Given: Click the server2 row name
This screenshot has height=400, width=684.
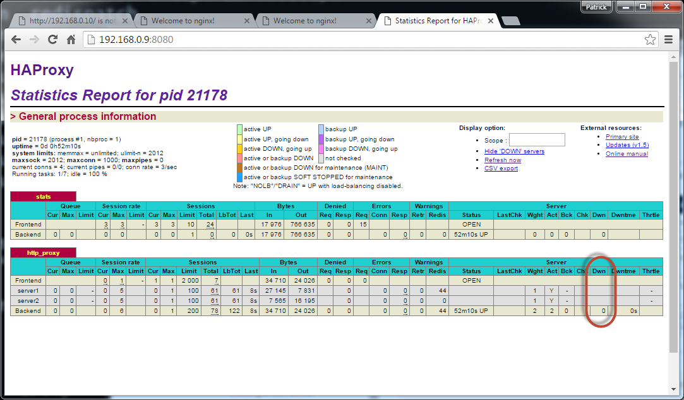Looking at the screenshot, I should (x=28, y=301).
